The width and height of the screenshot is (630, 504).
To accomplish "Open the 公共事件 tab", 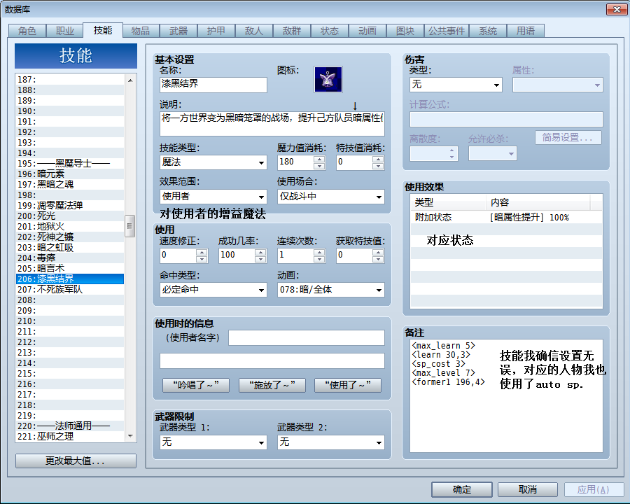I will coord(446,31).
